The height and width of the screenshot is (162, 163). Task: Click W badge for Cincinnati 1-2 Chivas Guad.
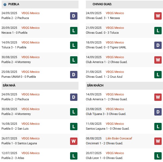[x=158, y=141]
